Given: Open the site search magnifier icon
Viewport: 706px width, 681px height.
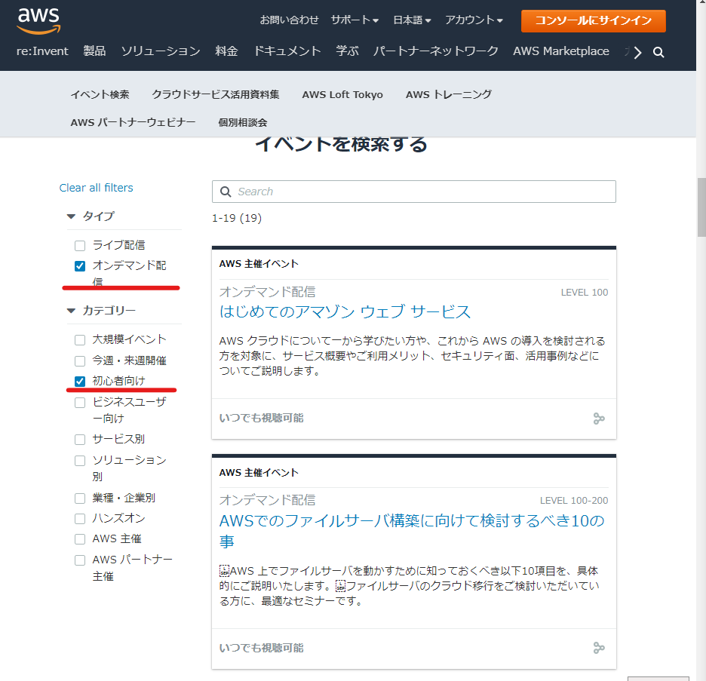Looking at the screenshot, I should pyautogui.click(x=658, y=52).
